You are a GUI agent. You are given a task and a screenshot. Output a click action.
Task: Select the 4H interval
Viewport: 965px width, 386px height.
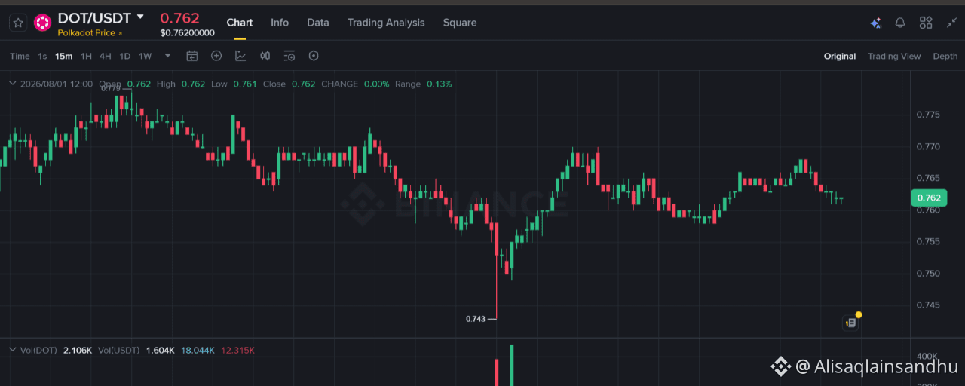106,56
